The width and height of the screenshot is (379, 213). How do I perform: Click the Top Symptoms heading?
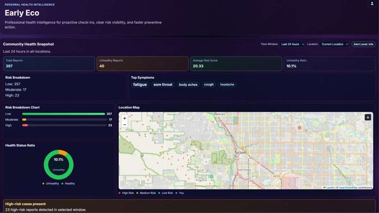click(x=142, y=77)
